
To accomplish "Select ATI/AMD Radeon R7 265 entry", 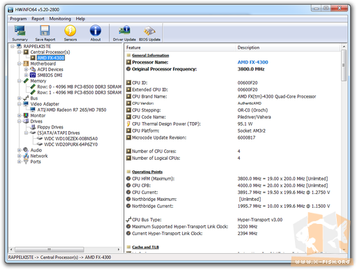I will 72,110.
